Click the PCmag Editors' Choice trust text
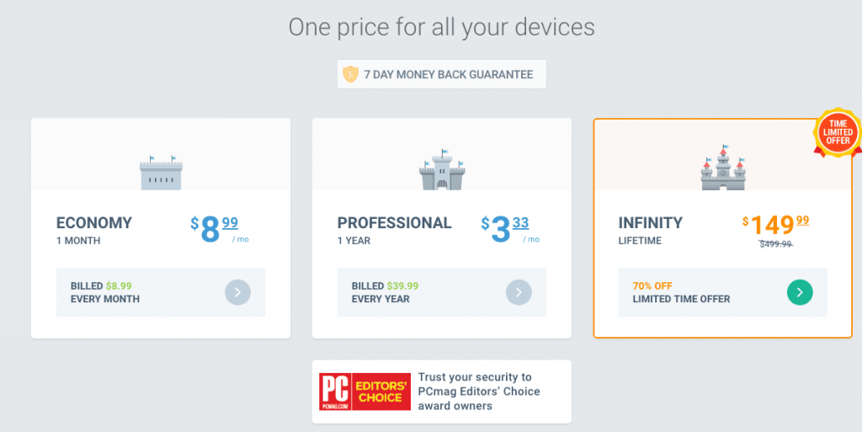The image size is (862, 432). click(x=479, y=392)
